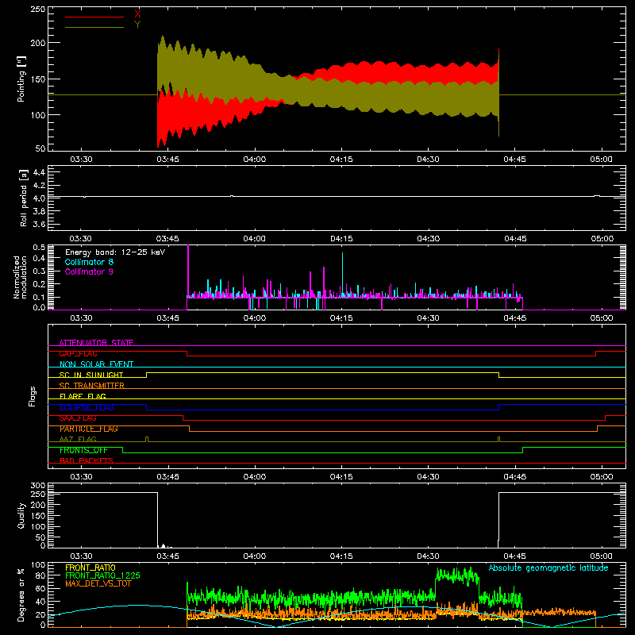The image size is (635, 635).
Task: Click the Roll period [s] axis title
Action: [24, 198]
